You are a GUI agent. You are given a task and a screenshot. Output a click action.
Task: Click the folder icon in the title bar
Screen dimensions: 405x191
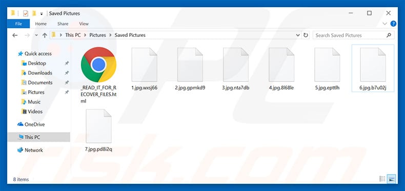pos(13,13)
